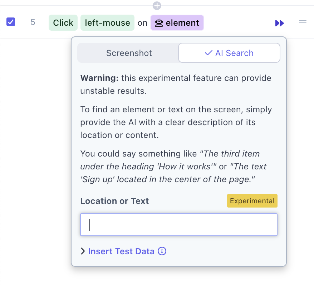Click the robot icon in the element pill

pyautogui.click(x=159, y=23)
